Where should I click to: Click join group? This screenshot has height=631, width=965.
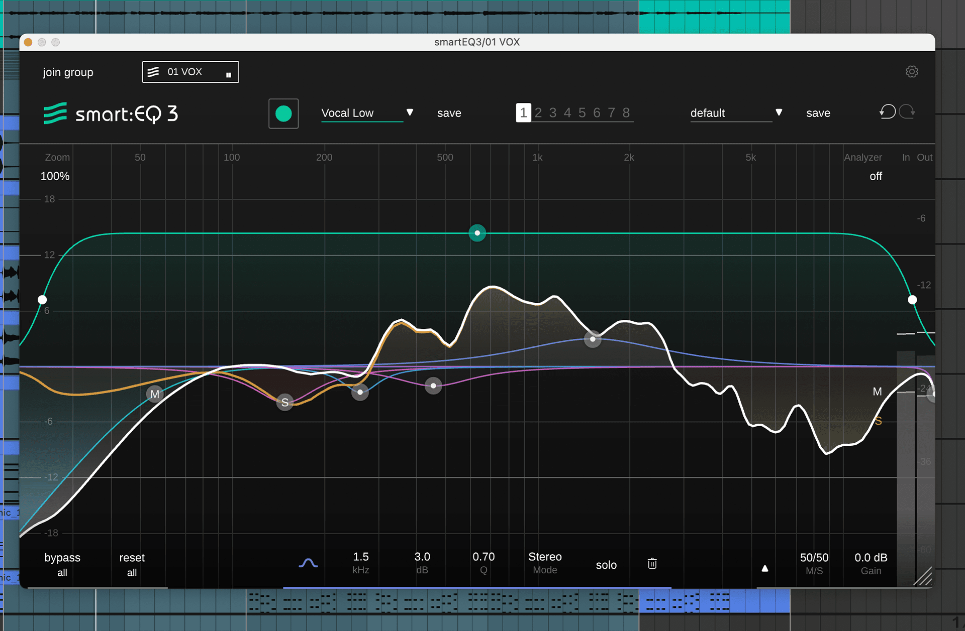[x=68, y=72]
